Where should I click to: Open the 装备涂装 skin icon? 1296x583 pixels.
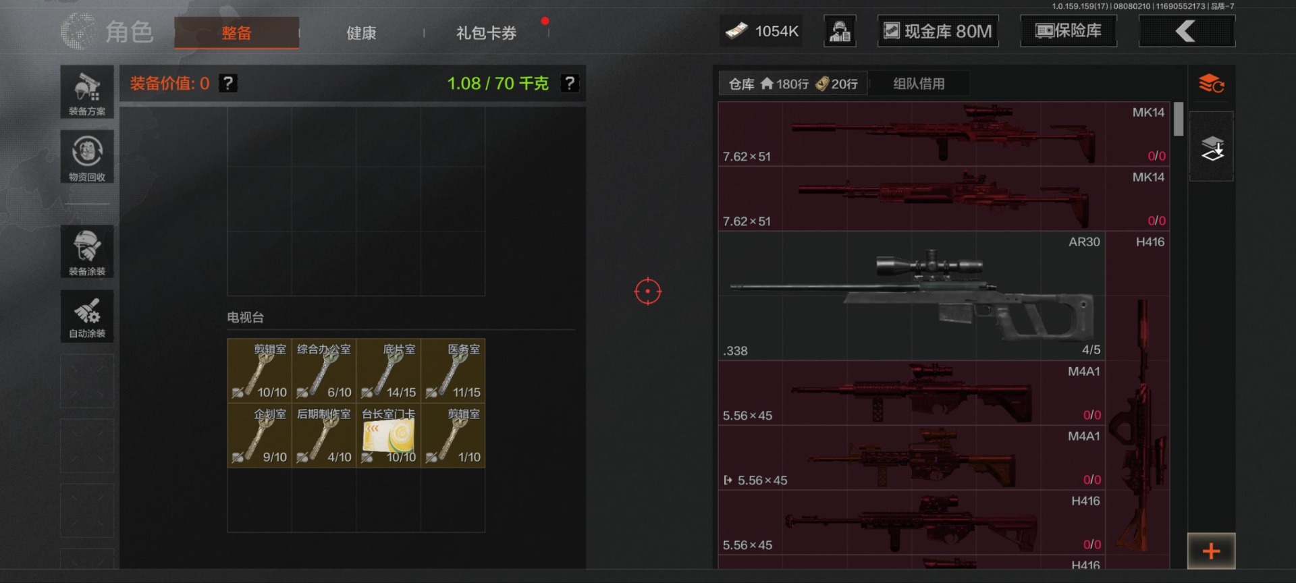pyautogui.click(x=87, y=251)
